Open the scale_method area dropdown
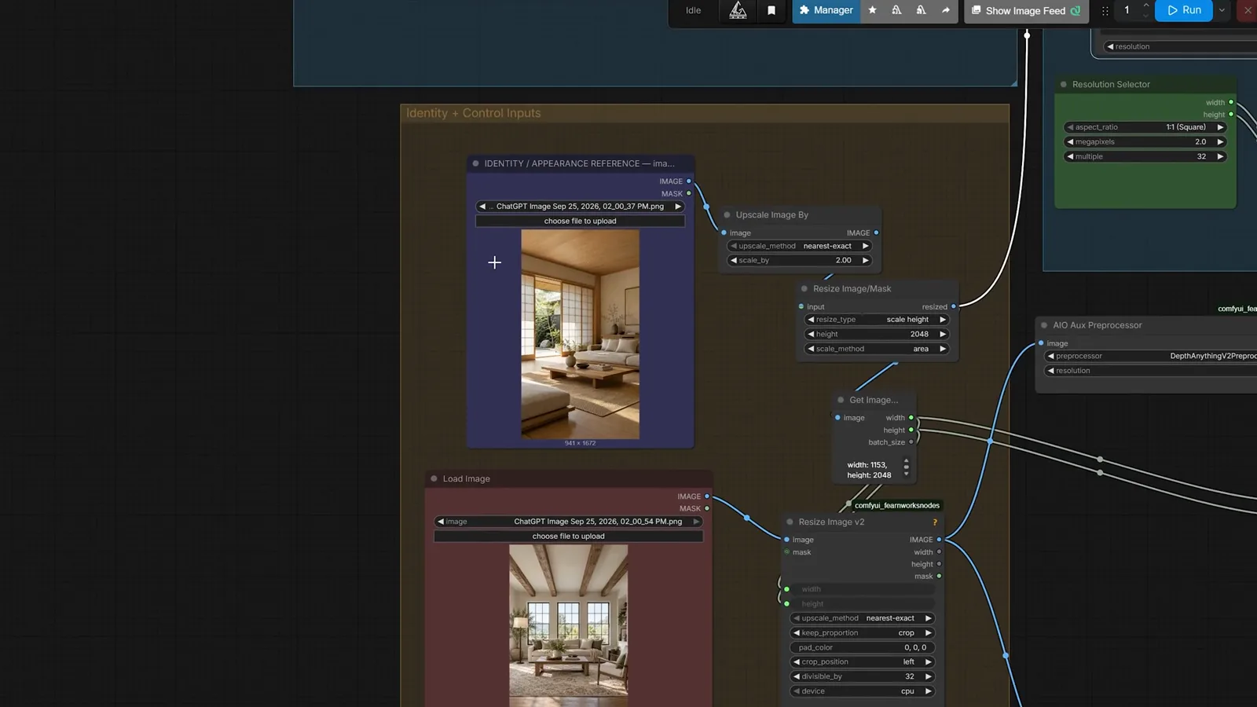This screenshot has height=707, width=1257. pos(877,349)
